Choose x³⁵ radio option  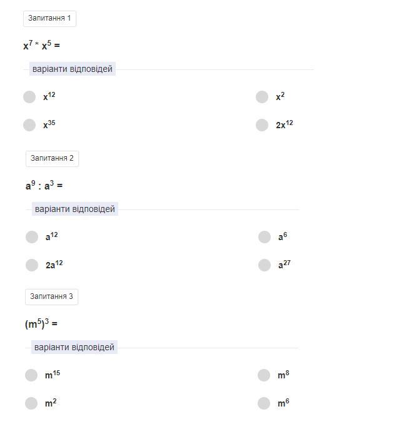pos(29,125)
